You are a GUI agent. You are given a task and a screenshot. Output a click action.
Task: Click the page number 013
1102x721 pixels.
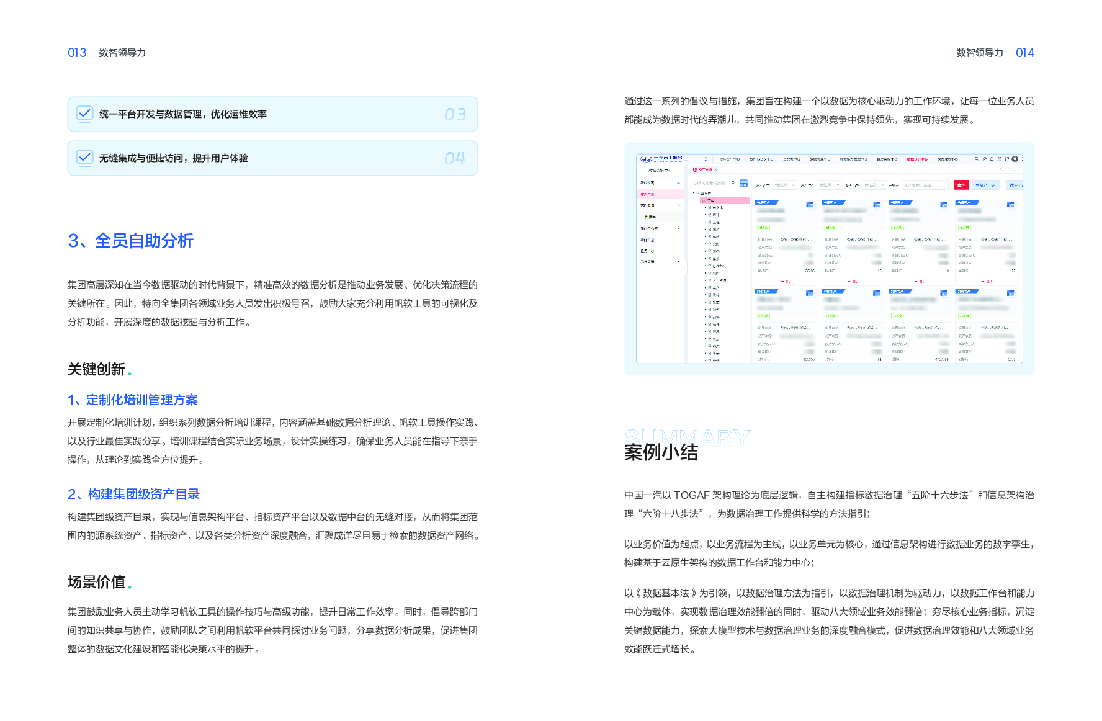77,53
